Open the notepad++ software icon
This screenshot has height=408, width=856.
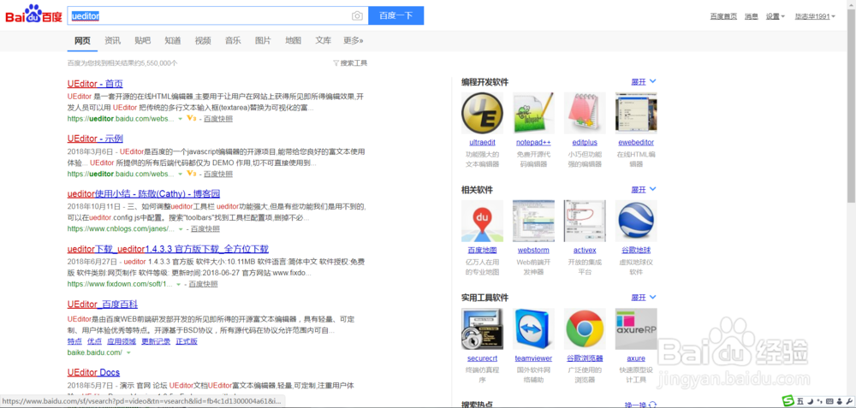(x=533, y=113)
